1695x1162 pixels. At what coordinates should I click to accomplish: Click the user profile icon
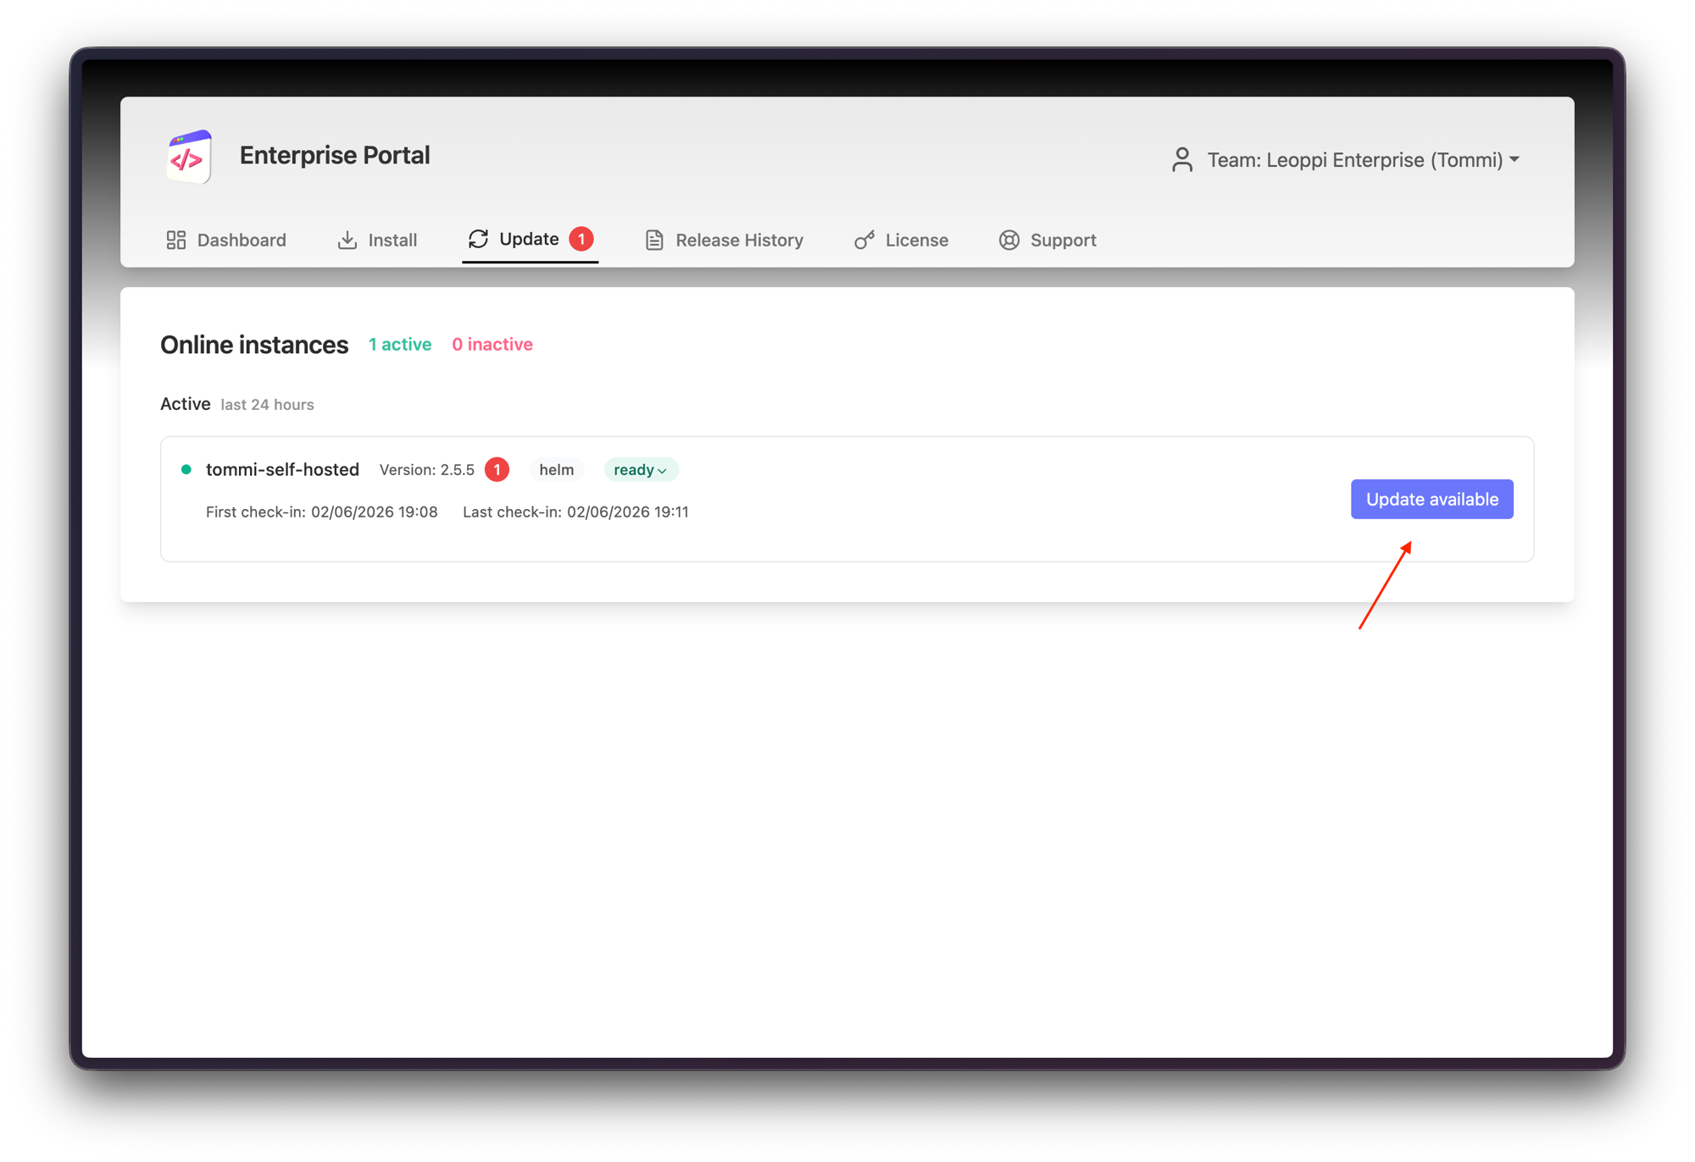(x=1182, y=159)
